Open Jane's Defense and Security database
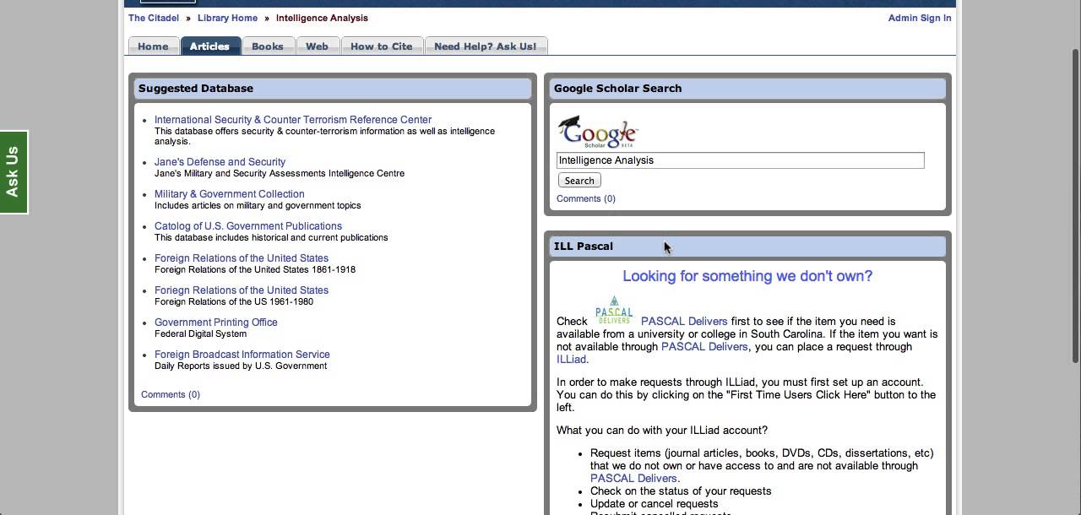Viewport: 1081px width, 515px height. [x=220, y=162]
